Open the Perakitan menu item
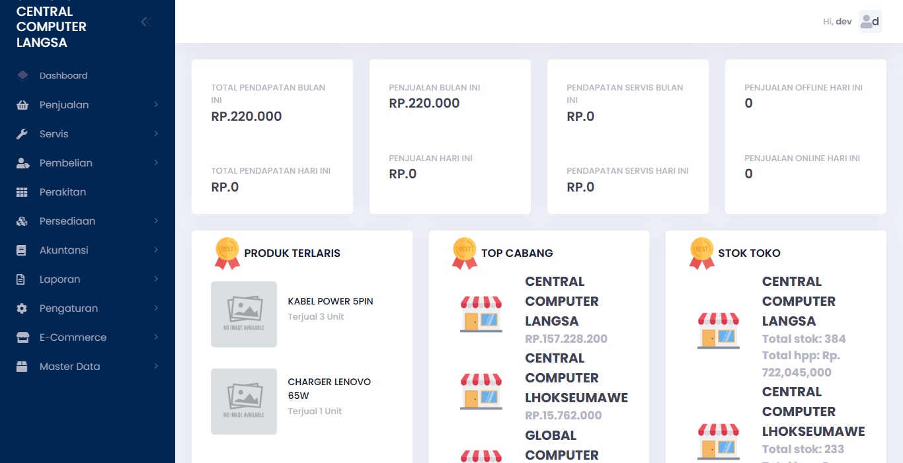Screen dimensions: 903x463 pyautogui.click(x=63, y=192)
